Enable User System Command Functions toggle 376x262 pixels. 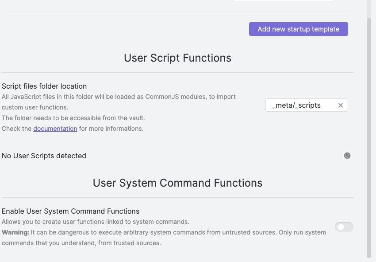pos(344,227)
